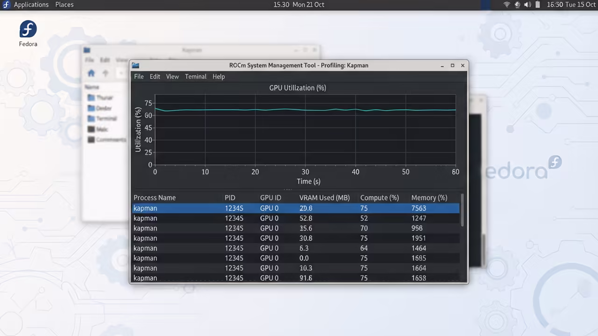Click the bottom row with VRAM 91.6

click(x=296, y=278)
